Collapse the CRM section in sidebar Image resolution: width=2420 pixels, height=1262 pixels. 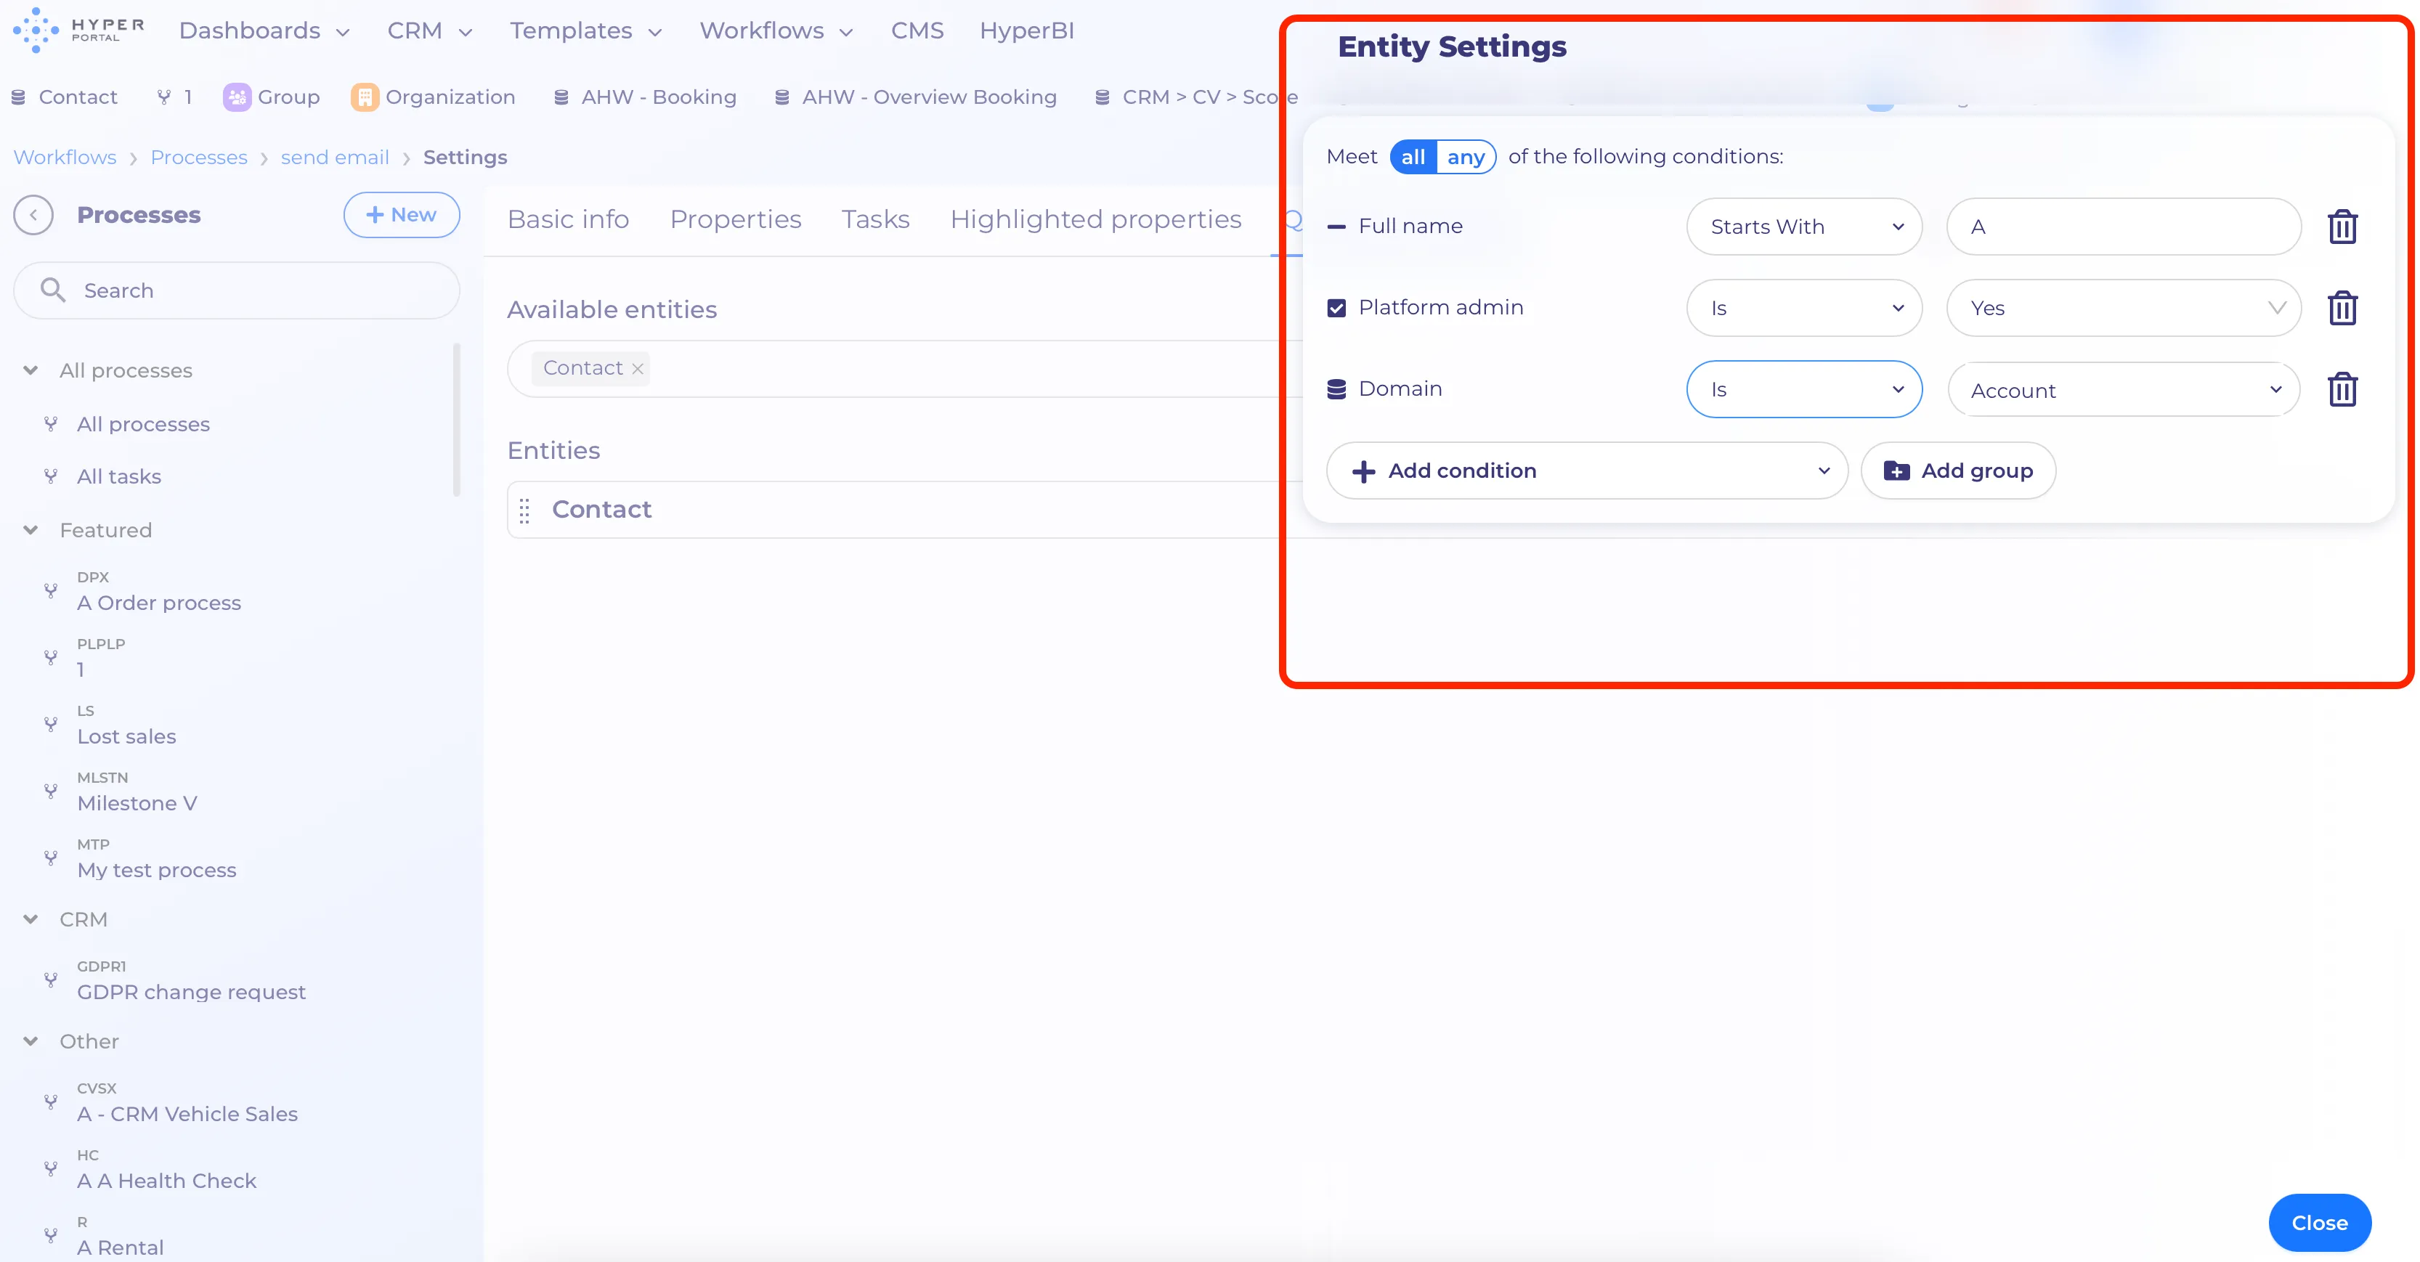30,919
